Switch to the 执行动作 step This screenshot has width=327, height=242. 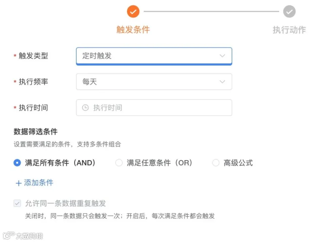289,30
